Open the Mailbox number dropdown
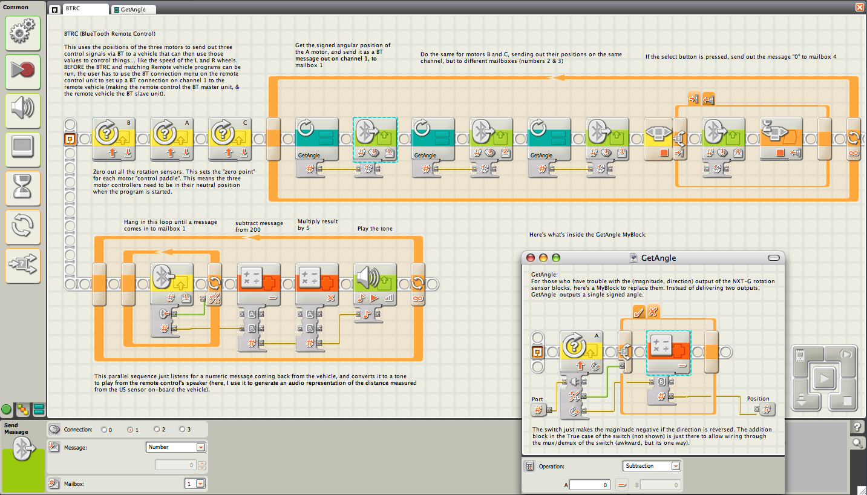 point(195,484)
